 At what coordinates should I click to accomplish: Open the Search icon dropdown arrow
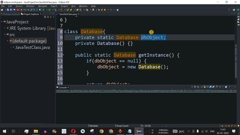[x=84, y=10]
